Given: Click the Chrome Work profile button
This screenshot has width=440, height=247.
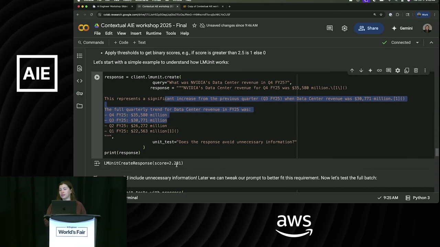Looking at the screenshot, I should [x=422, y=14].
